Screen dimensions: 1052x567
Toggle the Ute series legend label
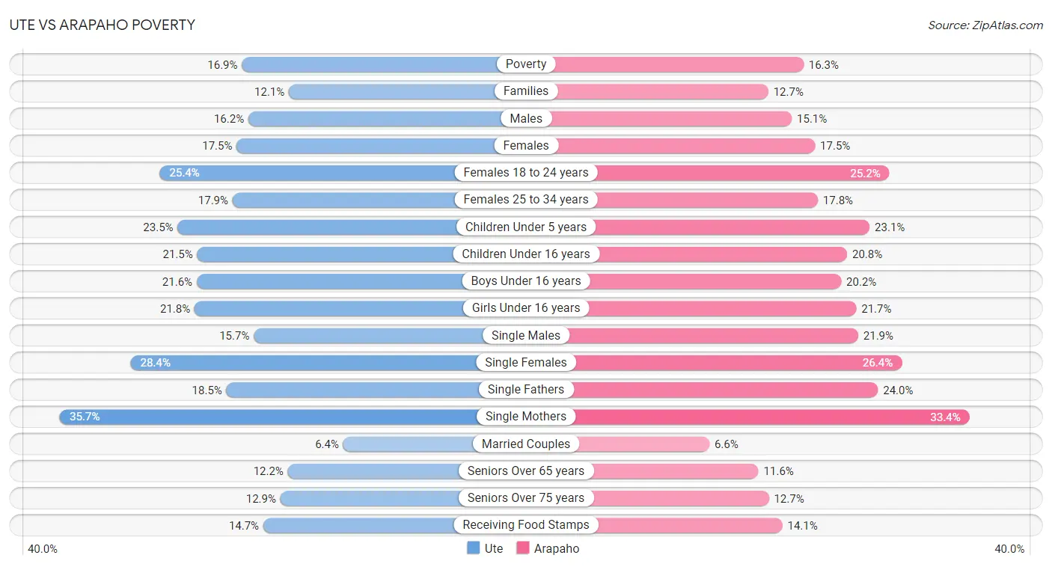point(494,548)
